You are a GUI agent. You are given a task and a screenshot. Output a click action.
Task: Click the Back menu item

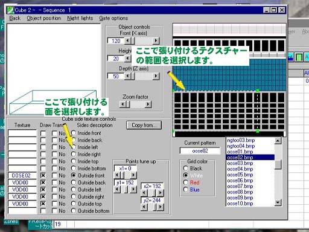pos(15,18)
